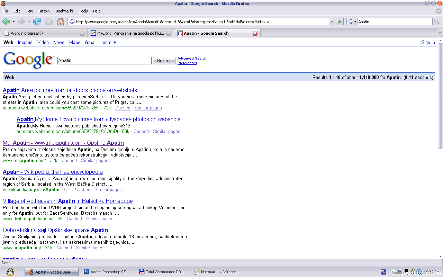Image resolution: width=443 pixels, height=277 pixels.
Task: Open the Apatin Wikipedia result
Action: click(x=53, y=172)
